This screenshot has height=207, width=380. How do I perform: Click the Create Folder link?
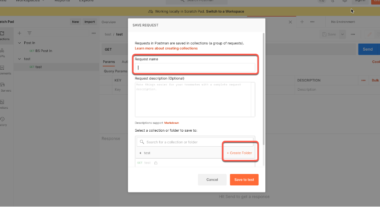pos(239,153)
